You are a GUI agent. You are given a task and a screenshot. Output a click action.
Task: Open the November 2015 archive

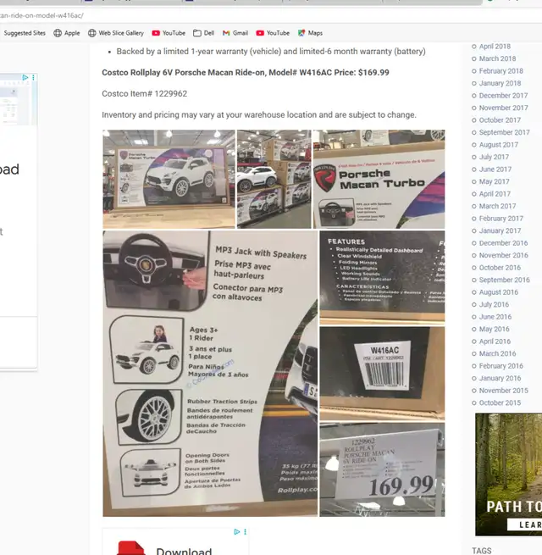coord(503,391)
